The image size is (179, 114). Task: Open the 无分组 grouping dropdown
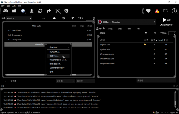coord(66,81)
